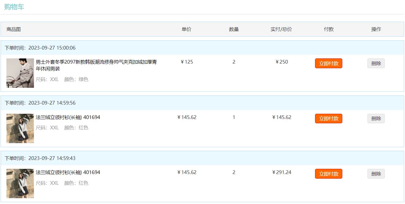The height and width of the screenshot is (204, 405).
Task: Delete the 男士外套 item from the cart
Action: point(376,63)
